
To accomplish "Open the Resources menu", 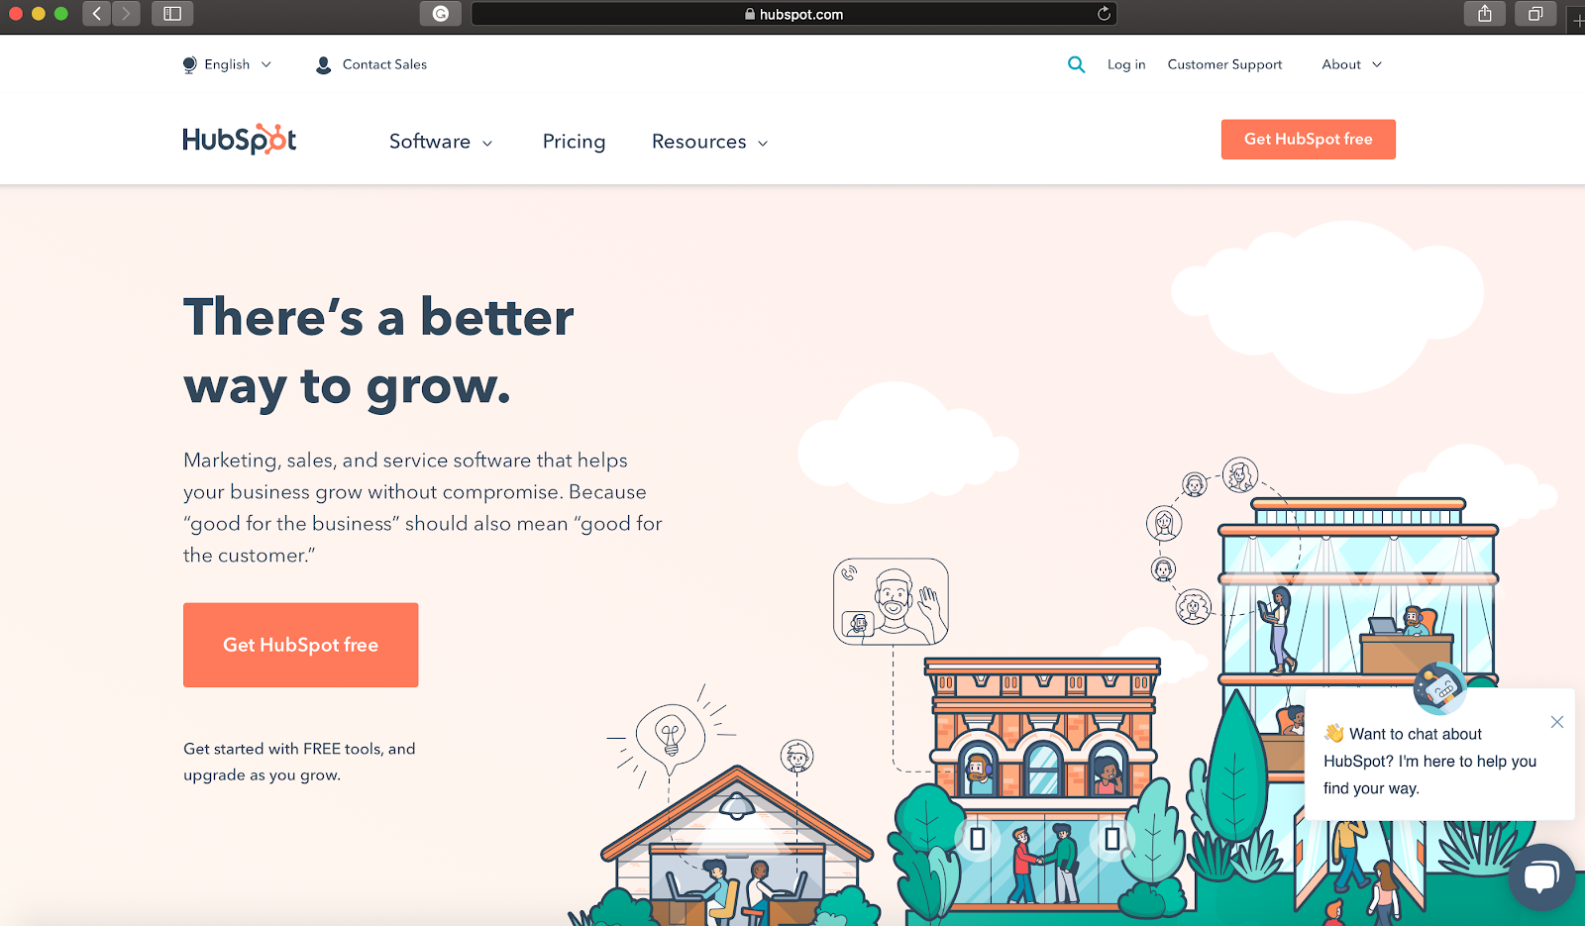I will [709, 142].
